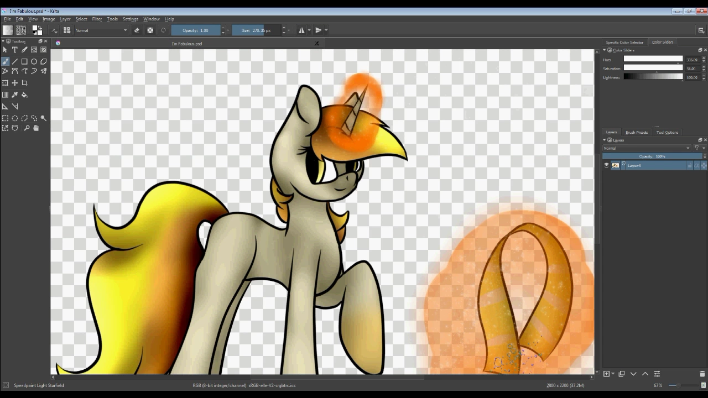This screenshot has width=708, height=398.
Task: Select the Transform tool
Action: coord(6,83)
